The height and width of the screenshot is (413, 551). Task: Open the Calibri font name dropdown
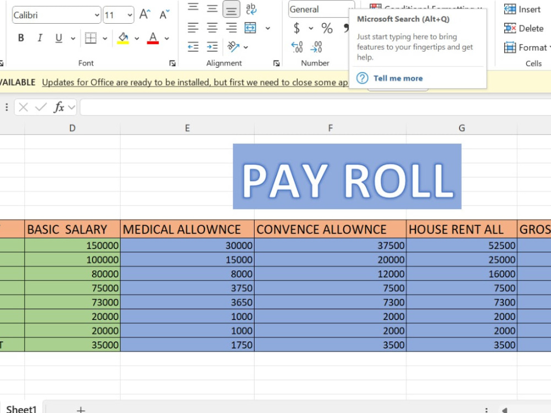pos(96,15)
